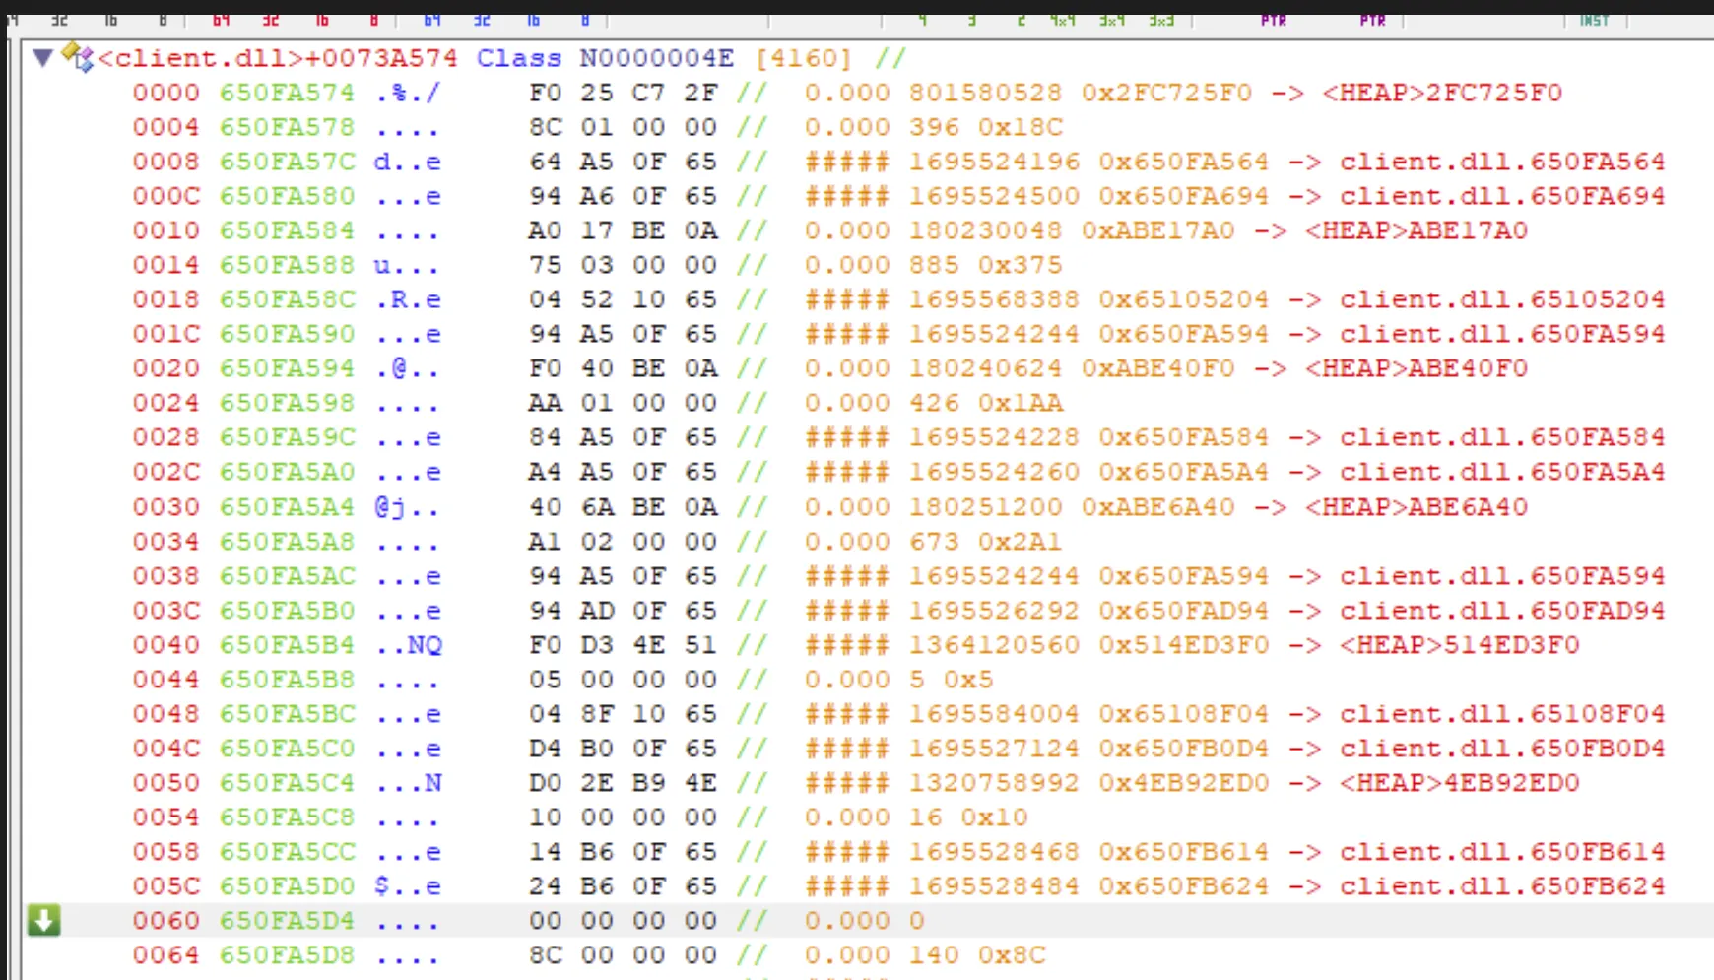
Task: Follow the <HEAP>2FC725F0 pointer link
Action: point(1442,93)
